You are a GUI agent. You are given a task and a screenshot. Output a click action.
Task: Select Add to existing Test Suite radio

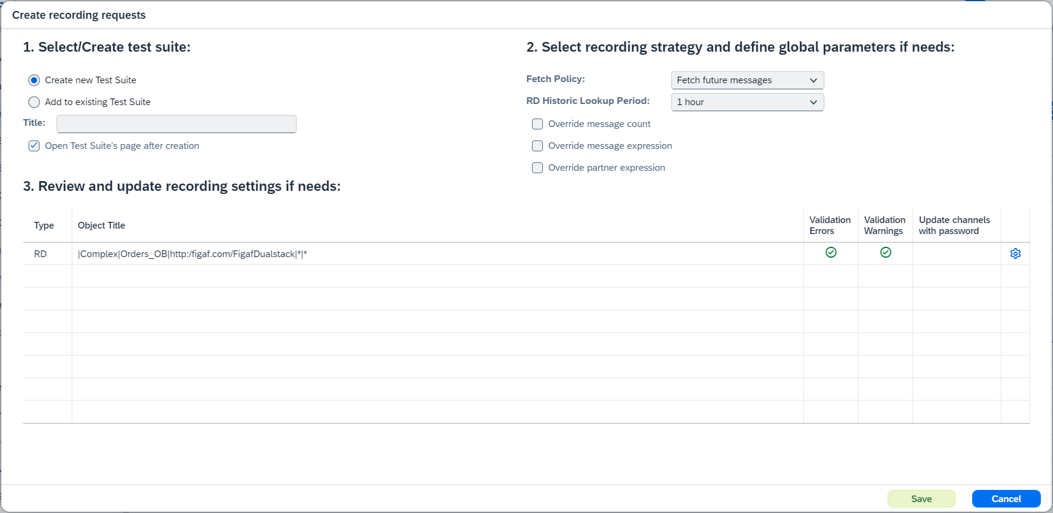(x=34, y=102)
